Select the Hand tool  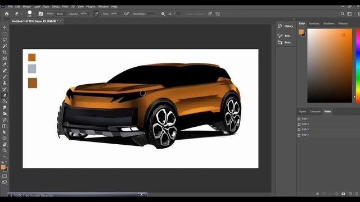tap(4, 145)
